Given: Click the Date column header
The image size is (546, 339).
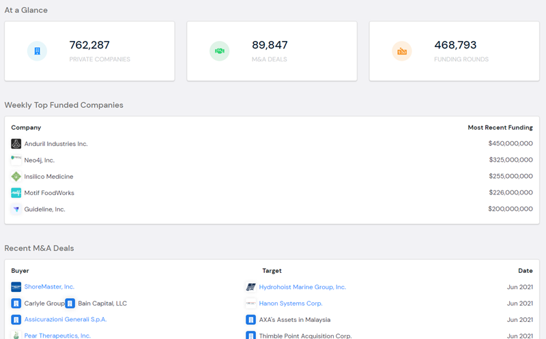Looking at the screenshot, I should pyautogui.click(x=525, y=270).
